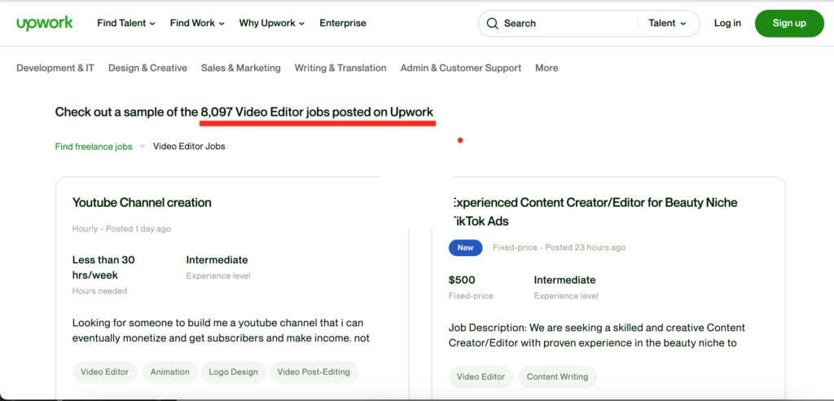The width and height of the screenshot is (834, 401).
Task: Click the Find freelance jobs breadcrumb link
Action: 94,147
